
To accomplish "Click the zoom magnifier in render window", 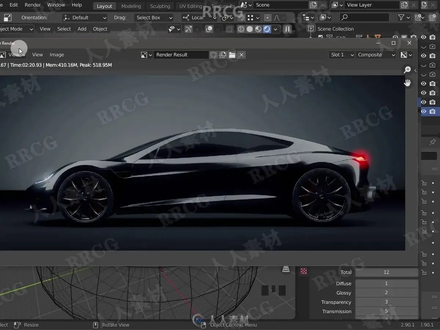I will (407, 70).
